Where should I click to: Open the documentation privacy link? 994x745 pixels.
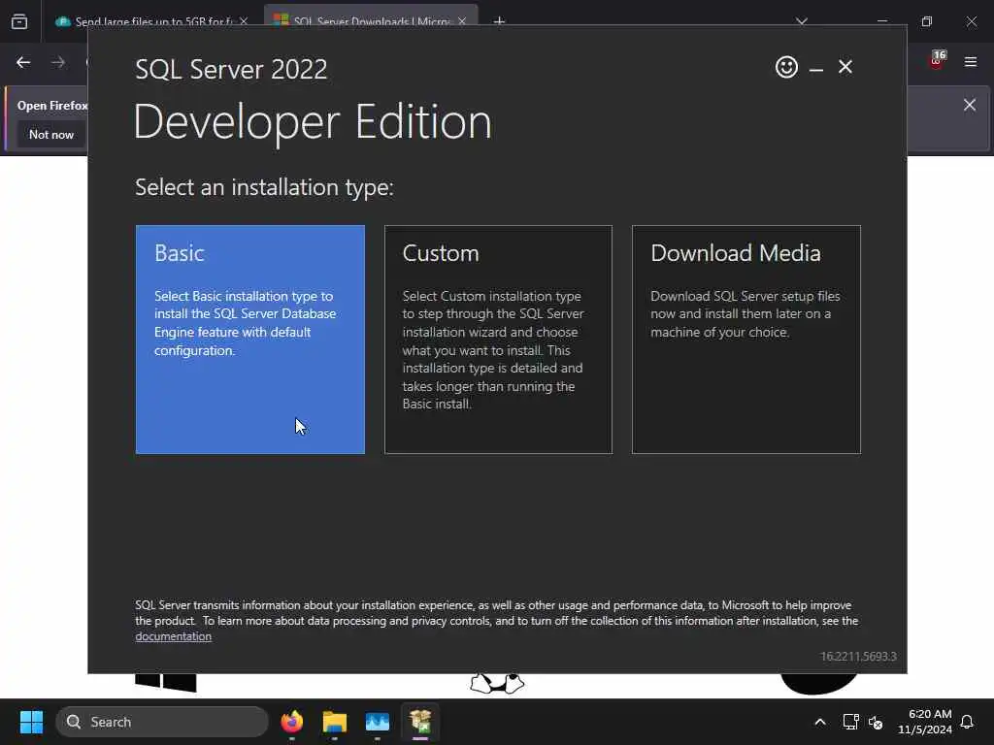pos(173,636)
